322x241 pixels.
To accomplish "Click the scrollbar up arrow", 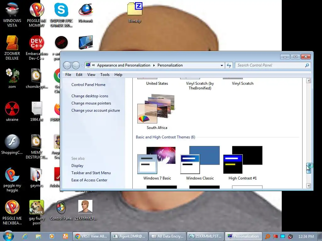I will click(x=308, y=81).
